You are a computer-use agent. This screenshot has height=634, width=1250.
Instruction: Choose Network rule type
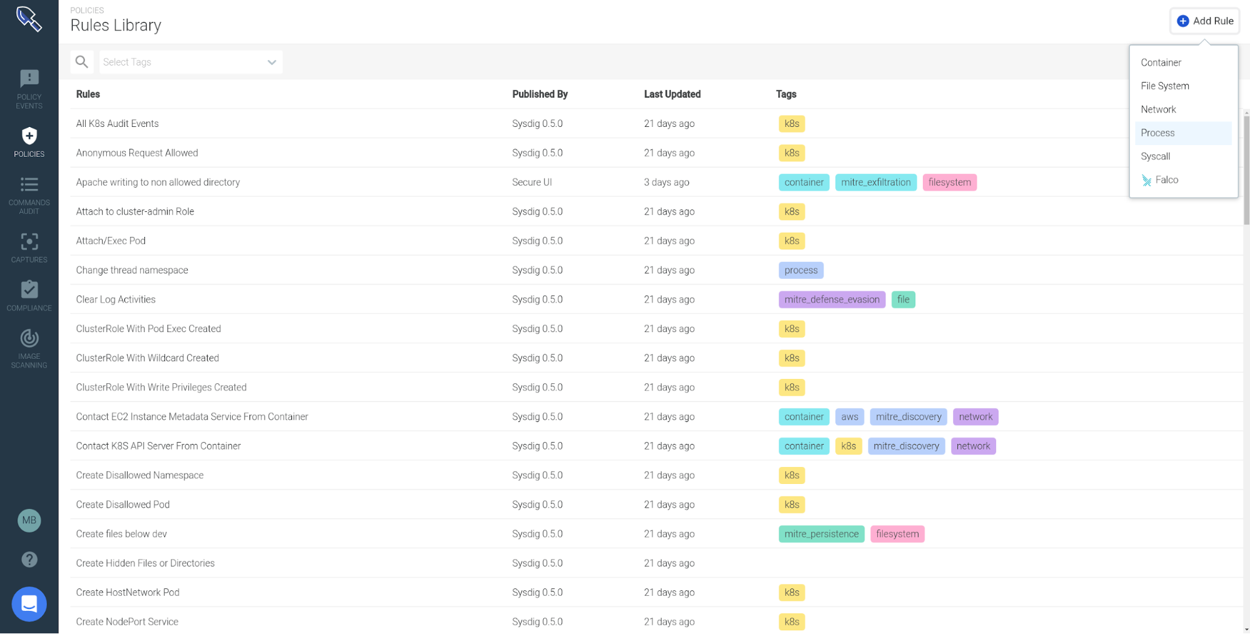coord(1182,109)
